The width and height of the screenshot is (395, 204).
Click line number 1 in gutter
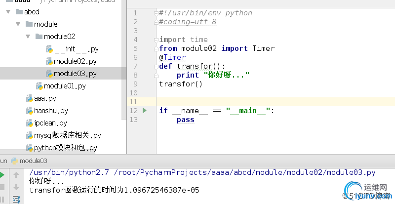pyautogui.click(x=135, y=13)
